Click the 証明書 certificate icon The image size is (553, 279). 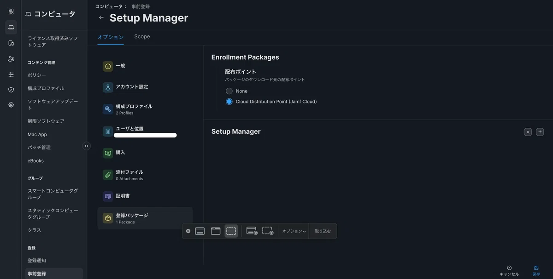pos(108,196)
